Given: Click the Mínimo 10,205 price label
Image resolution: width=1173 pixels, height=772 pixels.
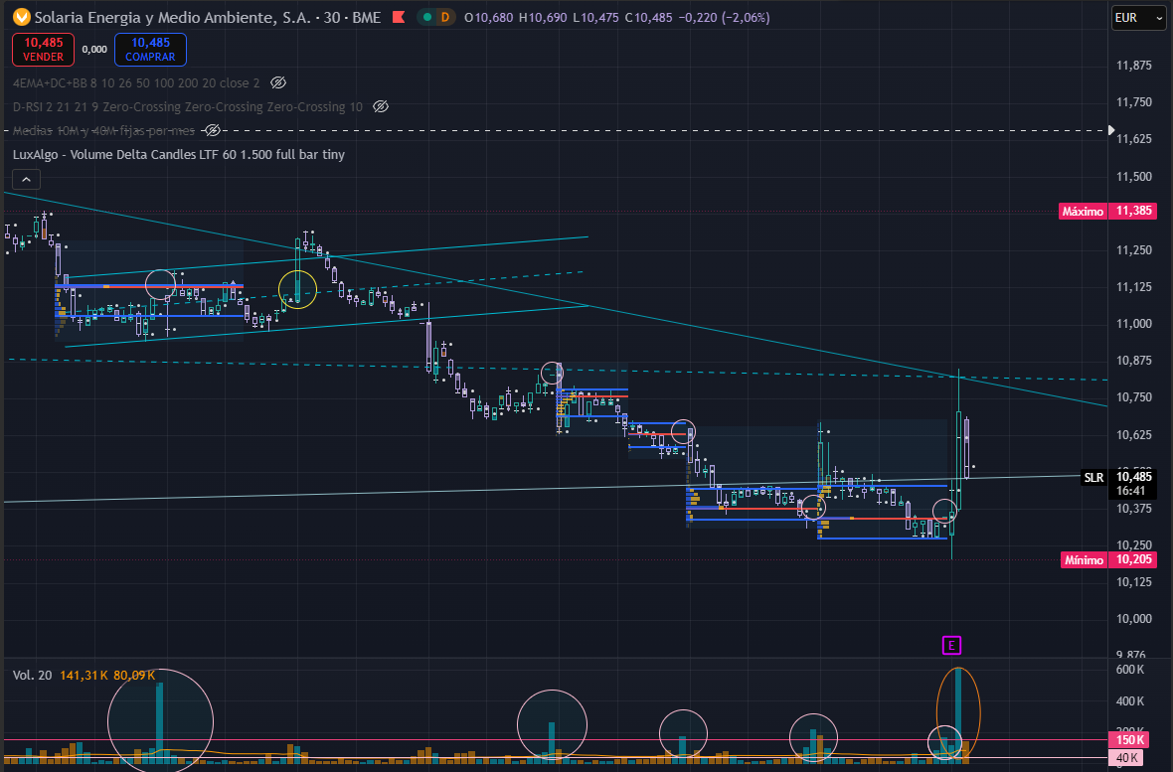Looking at the screenshot, I should (x=1108, y=559).
